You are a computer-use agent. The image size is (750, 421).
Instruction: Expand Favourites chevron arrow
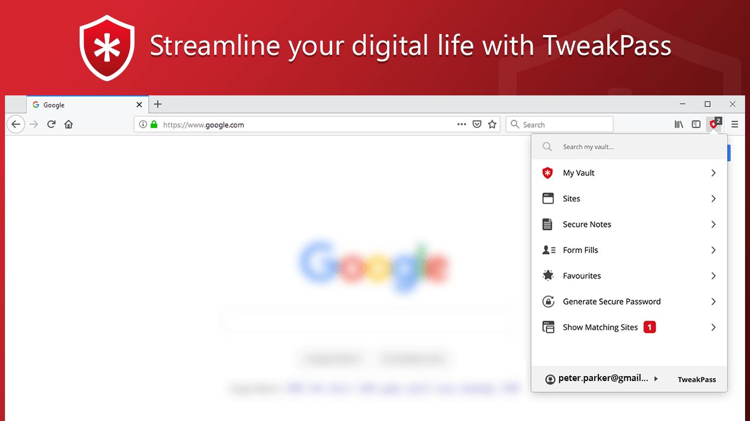(713, 276)
